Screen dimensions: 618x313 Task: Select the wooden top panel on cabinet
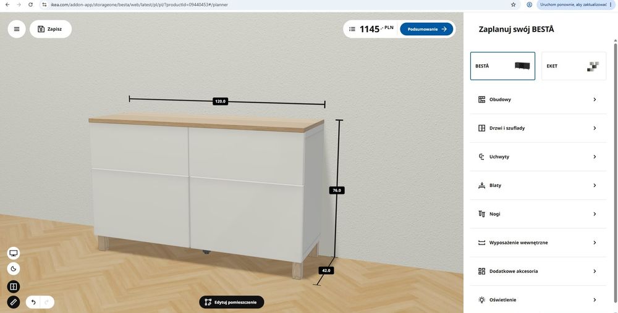click(206, 122)
